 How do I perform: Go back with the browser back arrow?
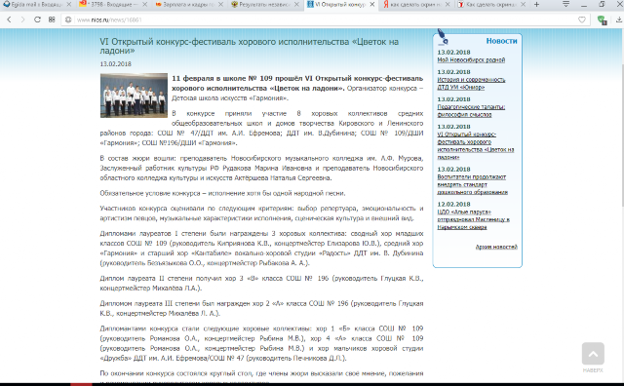click(9, 19)
